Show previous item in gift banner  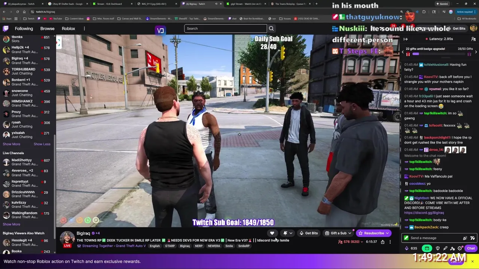[x=403, y=52]
